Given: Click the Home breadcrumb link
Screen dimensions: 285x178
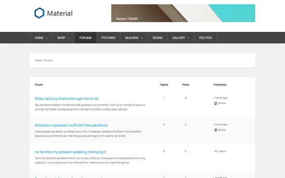Looking at the screenshot, I should click(38, 60).
